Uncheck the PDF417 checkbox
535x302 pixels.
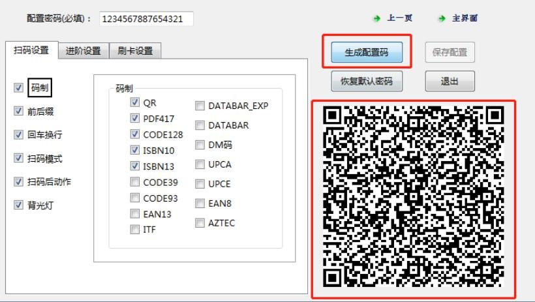135,118
